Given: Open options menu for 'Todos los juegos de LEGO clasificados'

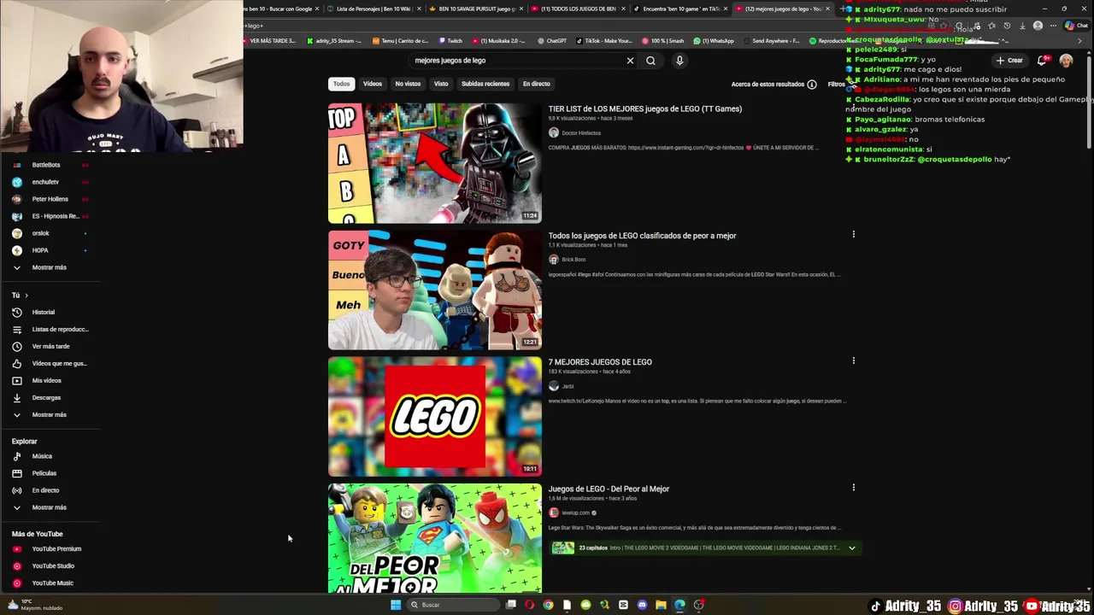Looking at the screenshot, I should coord(853,234).
